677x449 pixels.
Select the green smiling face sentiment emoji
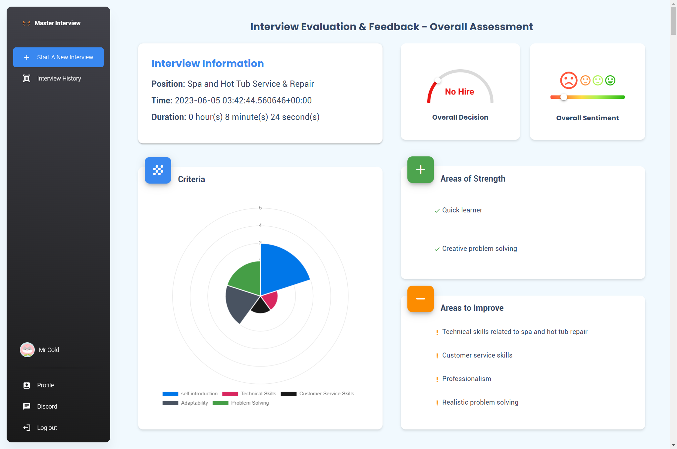coord(610,80)
